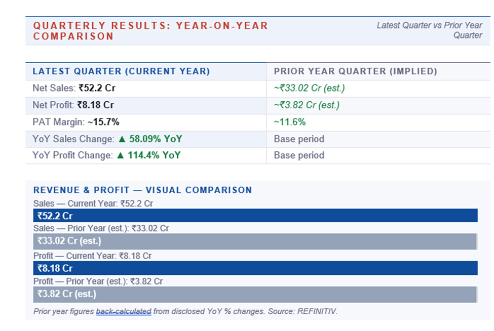Click the blue ₹8.18 Cr profit bar
The width and height of the screenshot is (494, 331).
(255, 268)
